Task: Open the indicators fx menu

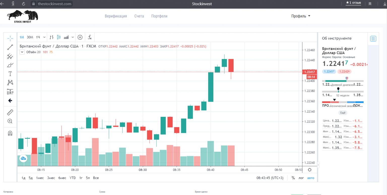Action: (90, 37)
